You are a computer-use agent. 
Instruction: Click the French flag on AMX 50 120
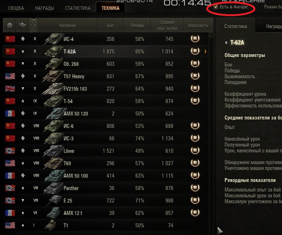click(10, 113)
